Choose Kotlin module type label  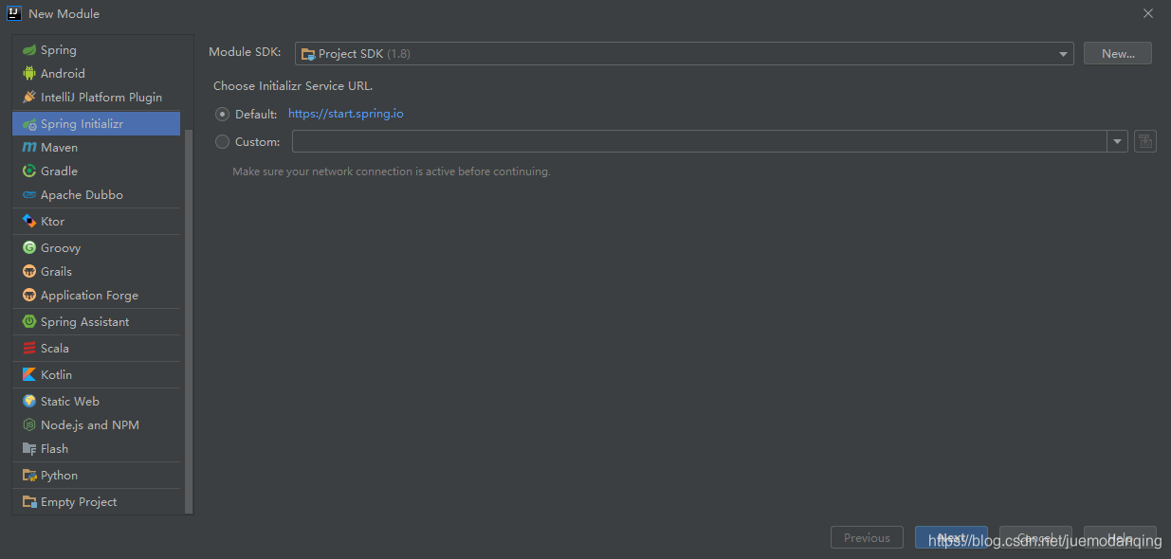pyautogui.click(x=56, y=375)
